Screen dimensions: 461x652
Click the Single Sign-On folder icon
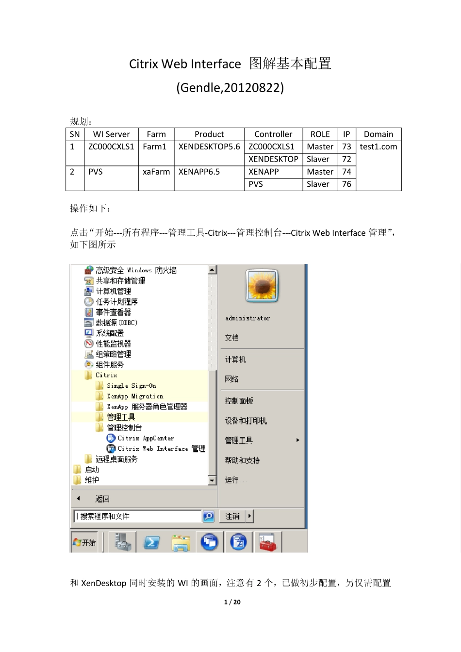point(99,386)
